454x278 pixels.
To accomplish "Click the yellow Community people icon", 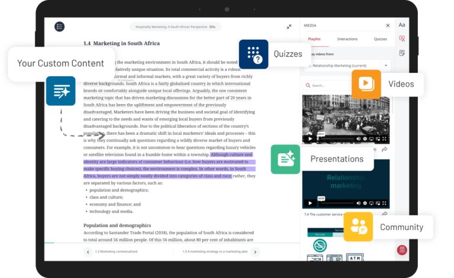I will [358, 227].
